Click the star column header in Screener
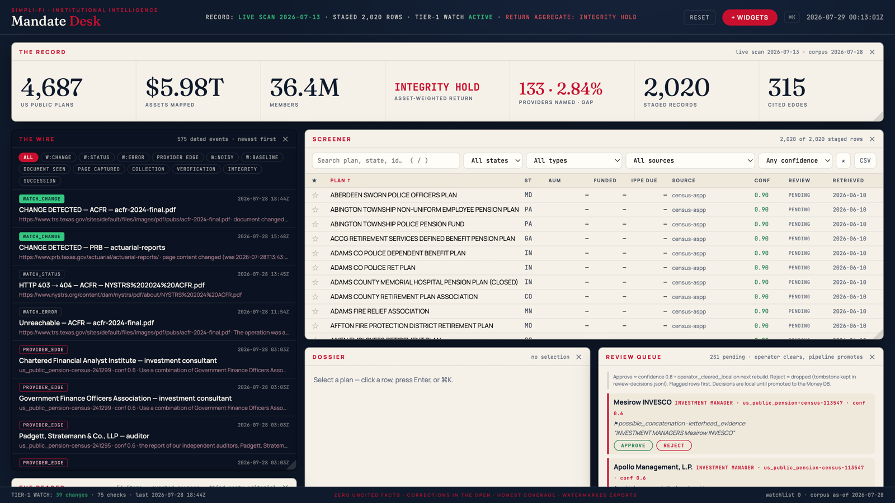This screenshot has width=895, height=503. pyautogui.click(x=314, y=181)
